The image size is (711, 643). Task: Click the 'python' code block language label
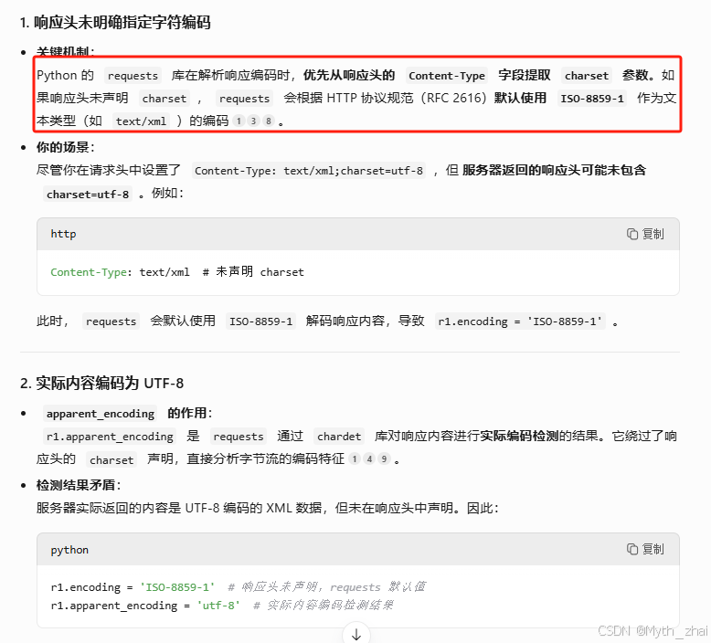coord(69,550)
